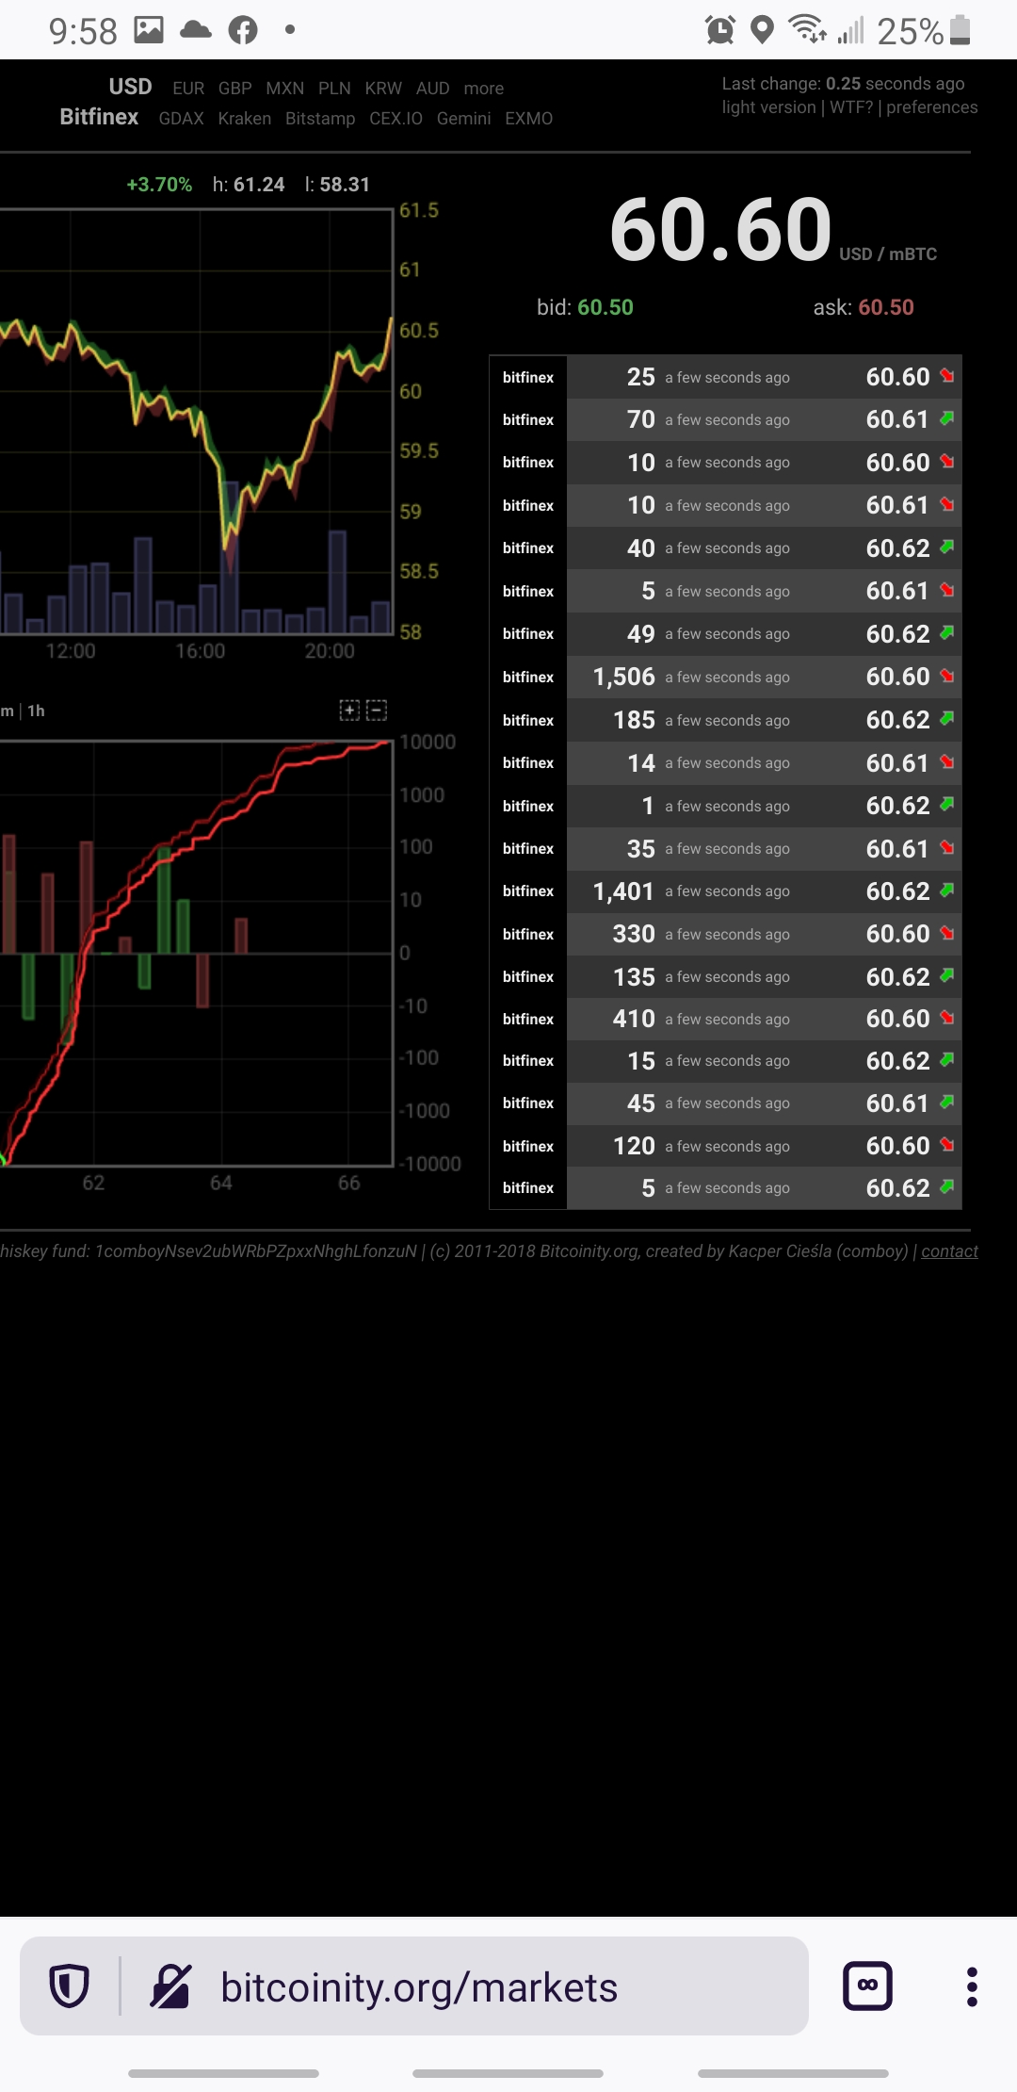
Task: Select the USD currency tab
Action: [x=130, y=87]
